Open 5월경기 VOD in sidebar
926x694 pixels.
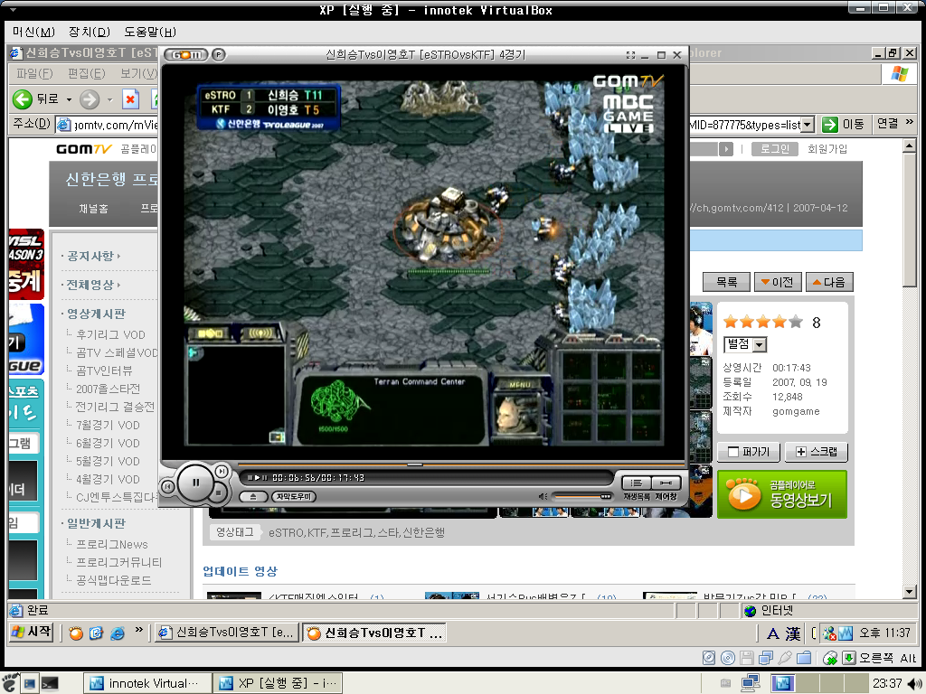click(109, 462)
